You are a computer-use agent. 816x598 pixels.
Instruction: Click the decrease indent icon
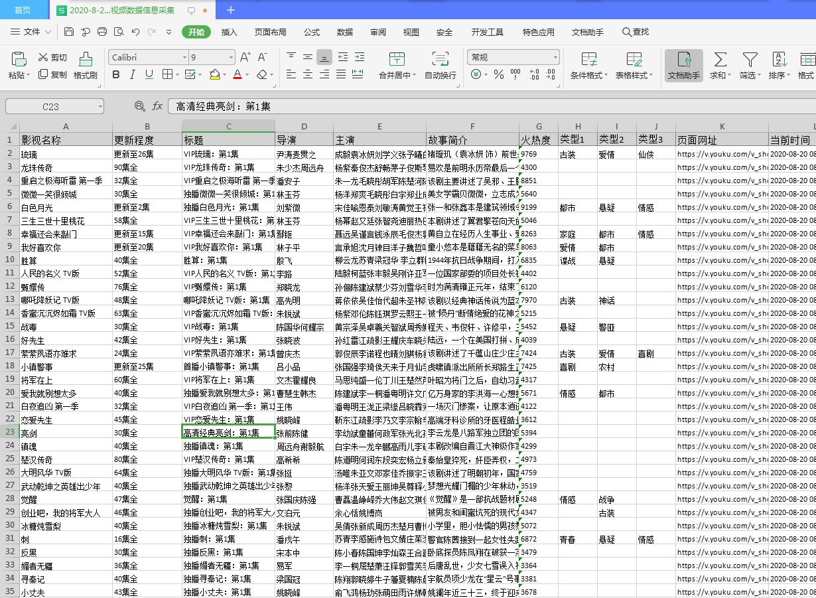point(342,57)
